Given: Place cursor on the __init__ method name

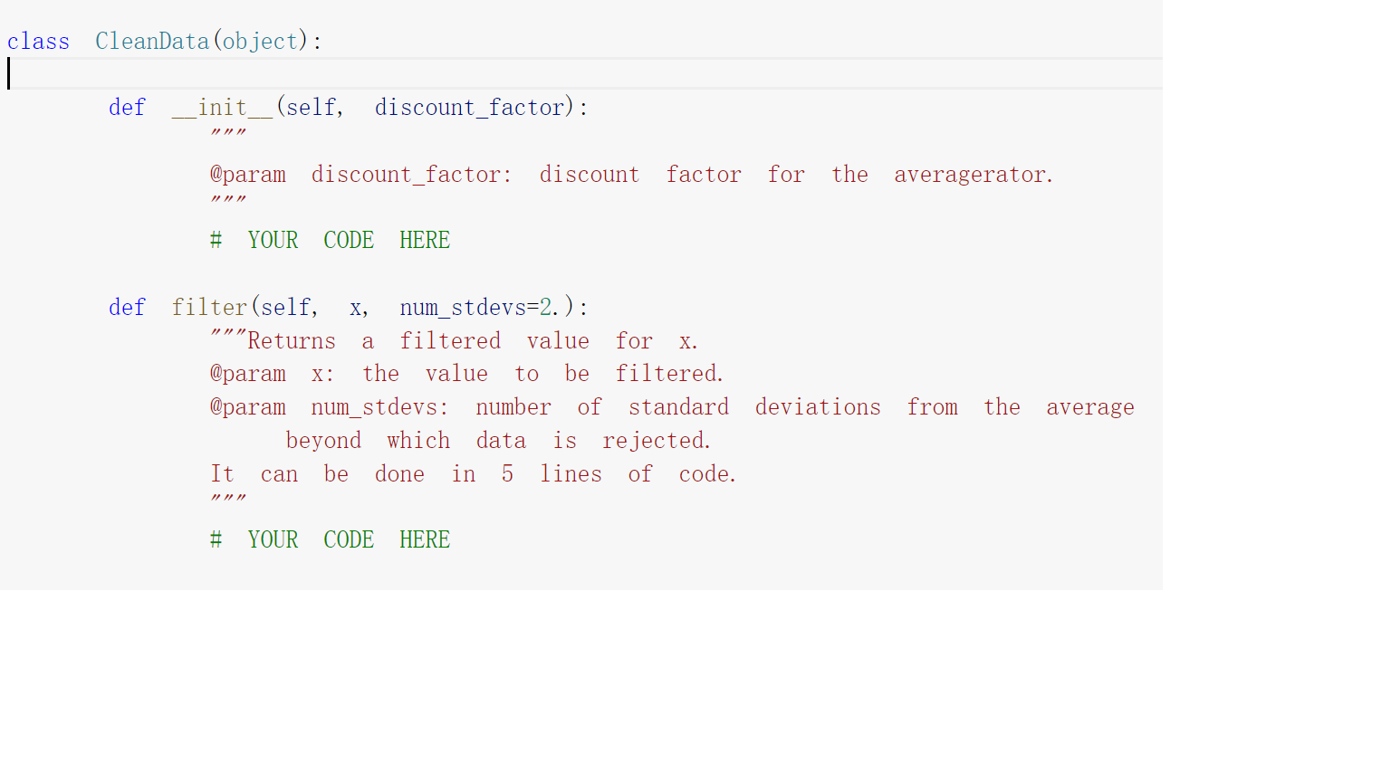Looking at the screenshot, I should coord(222,107).
